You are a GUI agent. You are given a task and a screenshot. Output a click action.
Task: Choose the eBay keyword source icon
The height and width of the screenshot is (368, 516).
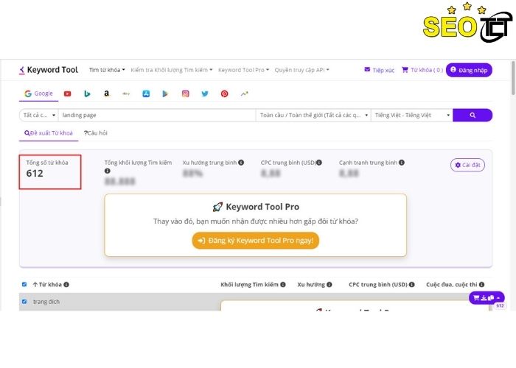(x=126, y=93)
